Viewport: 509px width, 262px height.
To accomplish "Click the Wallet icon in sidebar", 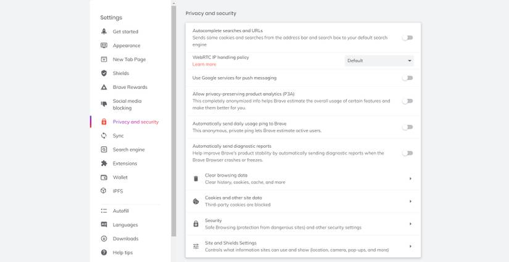I will (104, 177).
